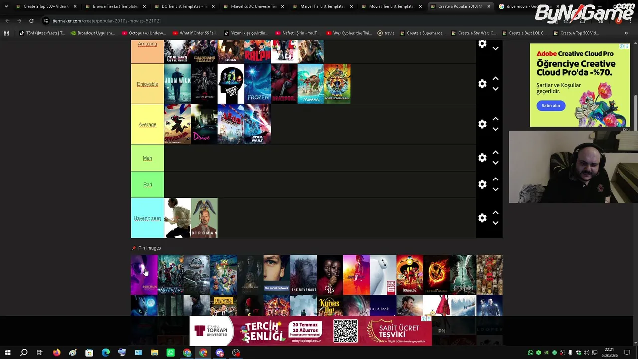This screenshot has width=638, height=359.
Task: Move the Average tier down
Action: pyautogui.click(x=495, y=129)
